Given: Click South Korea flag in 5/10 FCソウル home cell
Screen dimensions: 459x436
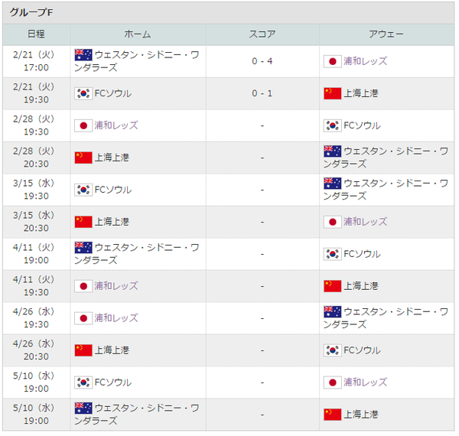Looking at the screenshot, I should (x=83, y=382).
